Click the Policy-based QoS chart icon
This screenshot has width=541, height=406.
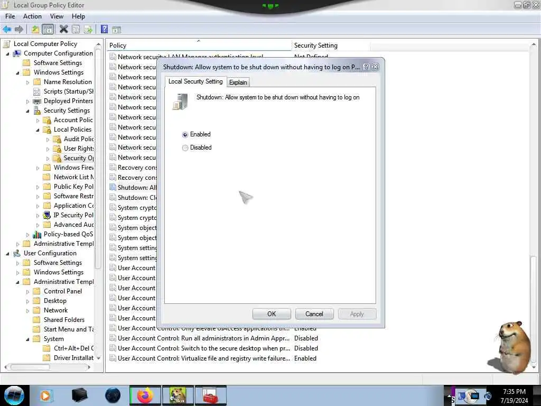point(37,234)
